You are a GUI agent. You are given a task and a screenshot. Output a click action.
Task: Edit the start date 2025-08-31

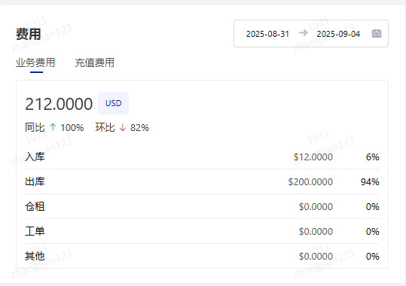pos(267,34)
